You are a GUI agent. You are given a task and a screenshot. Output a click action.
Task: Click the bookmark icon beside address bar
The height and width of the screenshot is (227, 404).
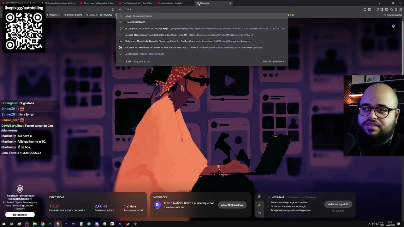tap(113, 9)
